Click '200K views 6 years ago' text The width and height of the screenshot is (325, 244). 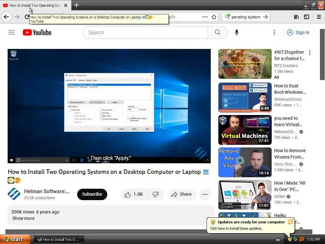(36, 212)
